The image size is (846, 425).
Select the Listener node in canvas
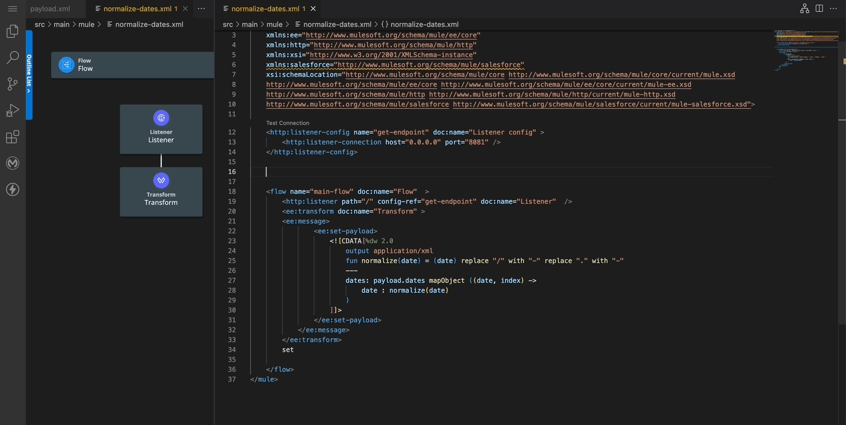click(x=161, y=129)
